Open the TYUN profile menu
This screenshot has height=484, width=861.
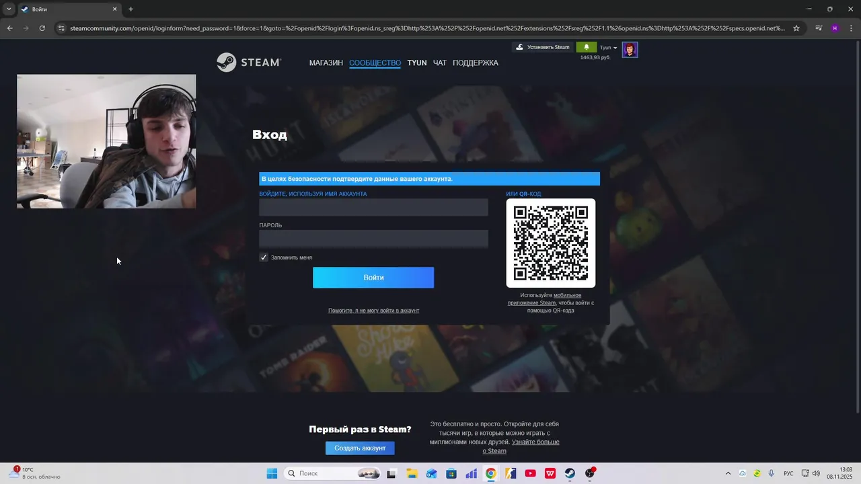click(x=417, y=63)
